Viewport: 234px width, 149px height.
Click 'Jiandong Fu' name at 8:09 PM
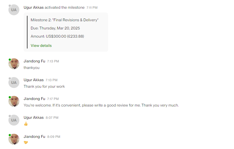click(34, 136)
